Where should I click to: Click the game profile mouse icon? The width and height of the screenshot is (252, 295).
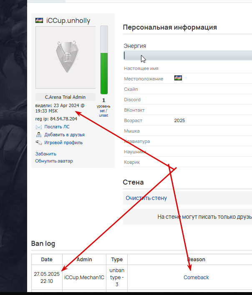tap(39, 142)
